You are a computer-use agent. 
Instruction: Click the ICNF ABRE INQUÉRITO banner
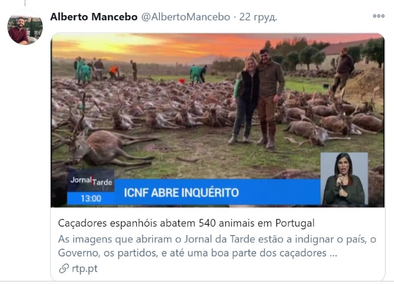click(217, 192)
